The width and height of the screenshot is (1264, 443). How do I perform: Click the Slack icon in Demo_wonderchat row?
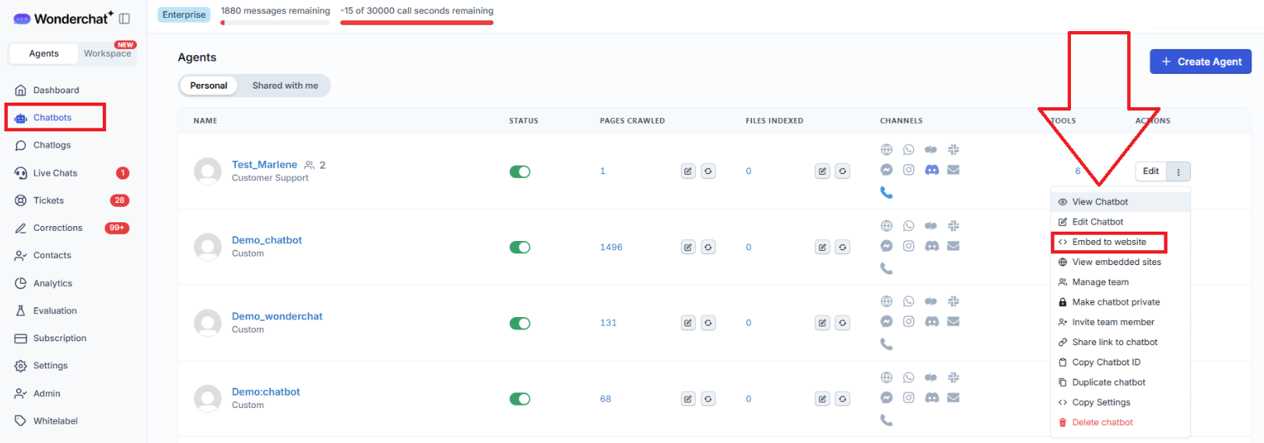[953, 302]
